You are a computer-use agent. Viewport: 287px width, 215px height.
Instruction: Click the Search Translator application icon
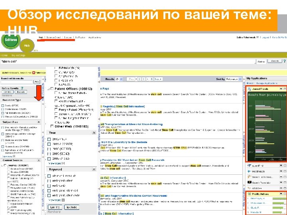click(249, 182)
